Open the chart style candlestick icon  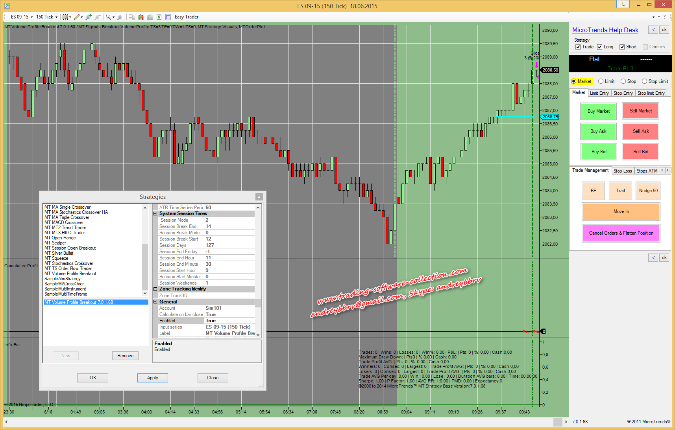click(x=65, y=17)
